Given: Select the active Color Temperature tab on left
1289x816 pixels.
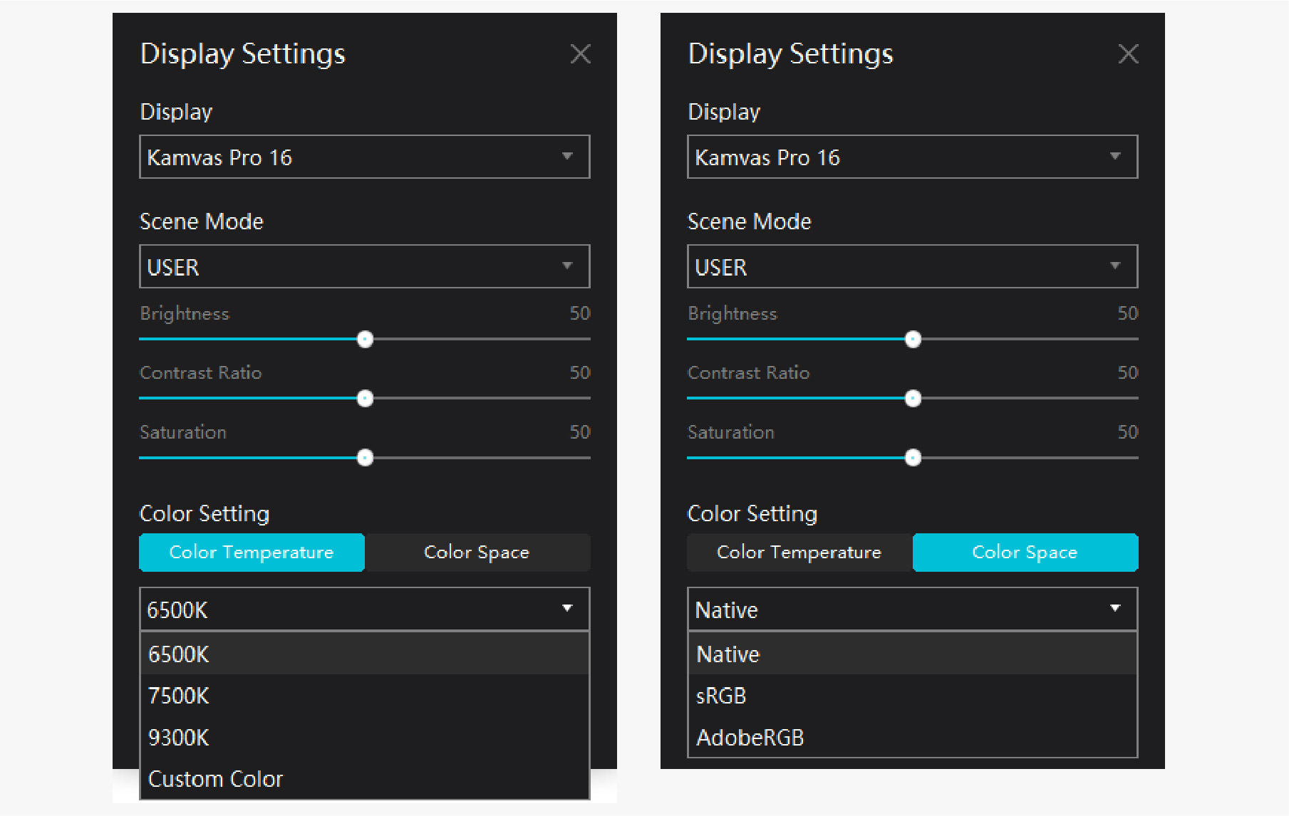Looking at the screenshot, I should coord(252,553).
